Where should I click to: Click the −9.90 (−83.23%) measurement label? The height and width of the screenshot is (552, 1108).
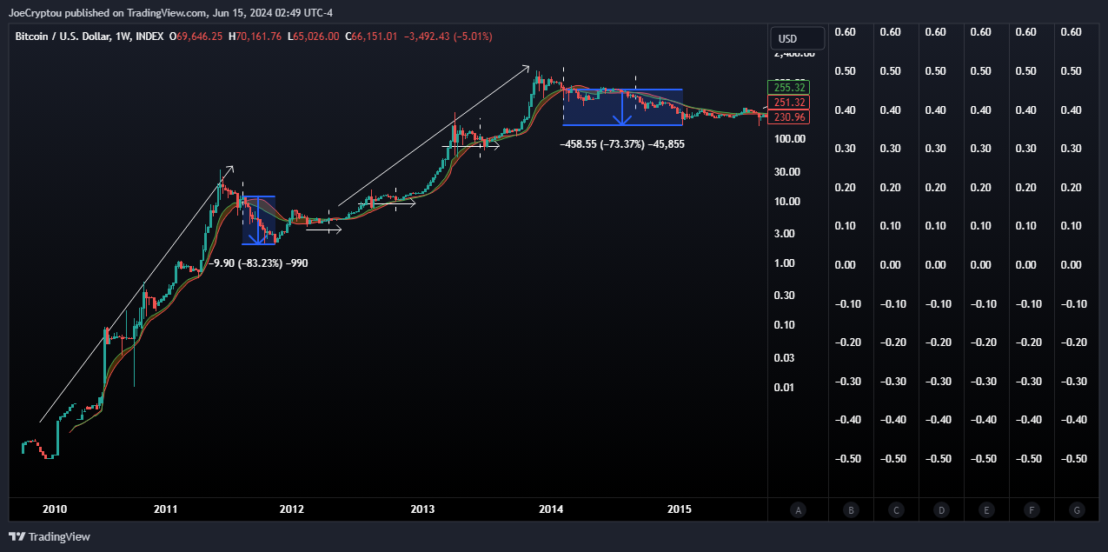point(258,263)
